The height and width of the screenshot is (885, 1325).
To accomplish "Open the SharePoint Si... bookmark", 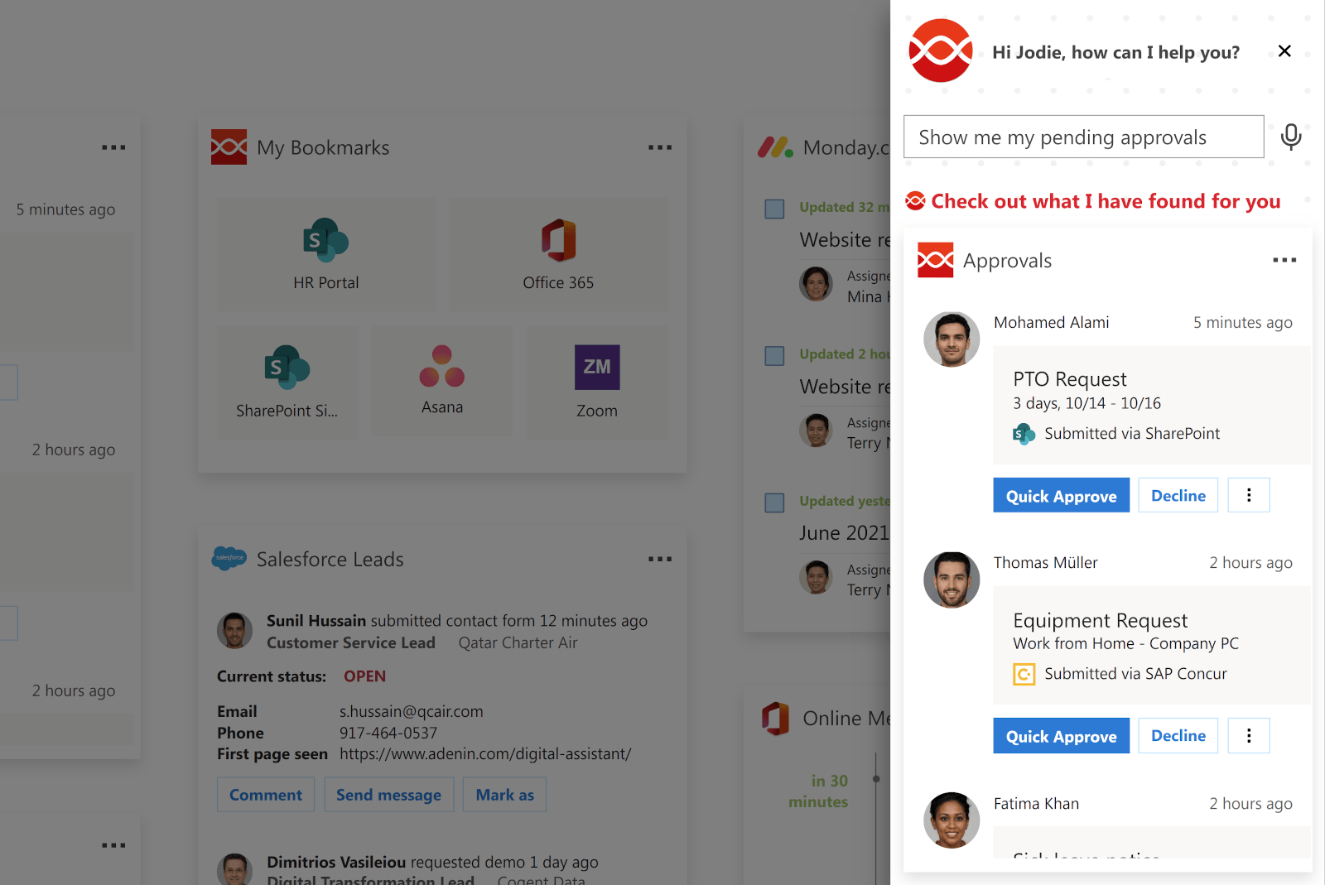I will tap(287, 382).
